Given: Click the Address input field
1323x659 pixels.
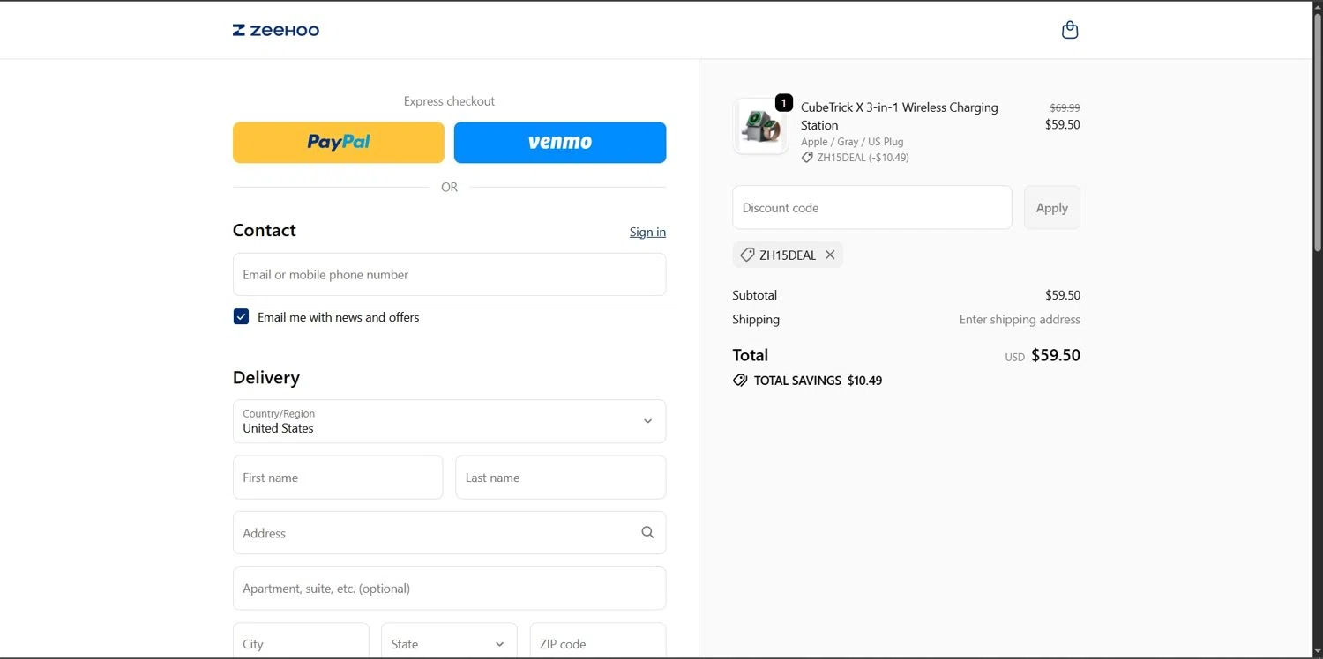Looking at the screenshot, I should click(x=449, y=532).
